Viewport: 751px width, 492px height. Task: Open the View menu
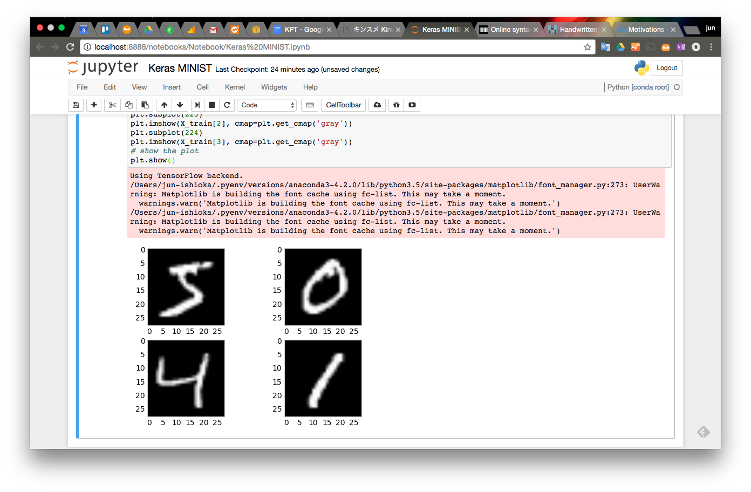coord(139,87)
